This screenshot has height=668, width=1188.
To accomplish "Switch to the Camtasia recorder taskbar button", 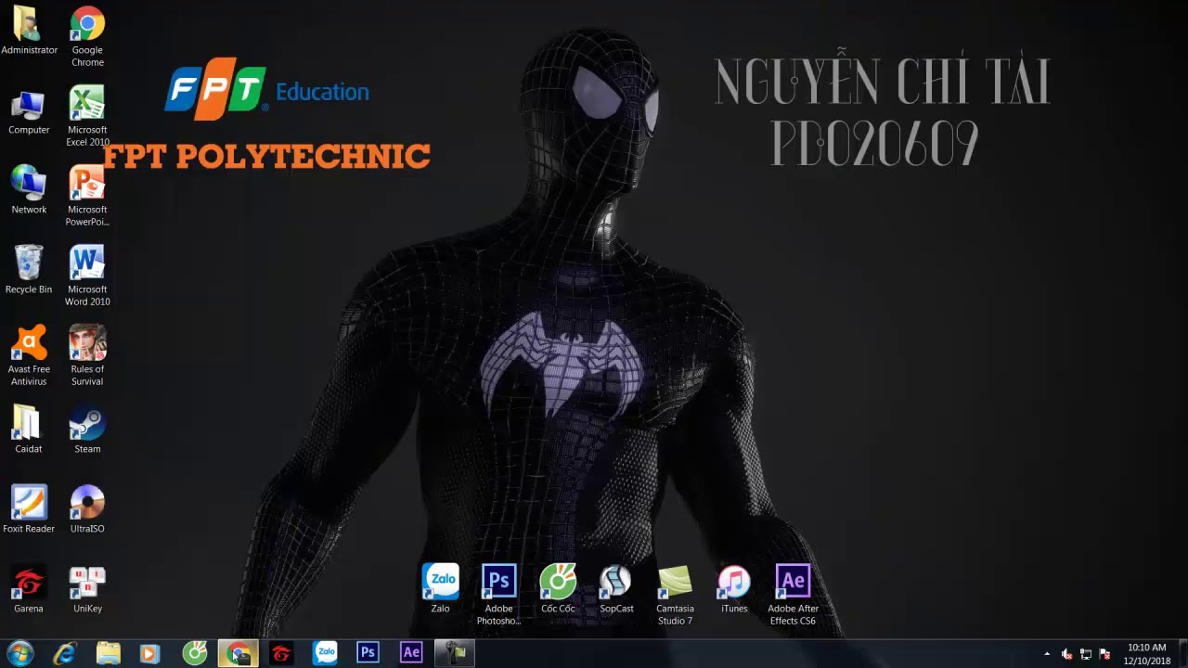I will click(x=455, y=653).
